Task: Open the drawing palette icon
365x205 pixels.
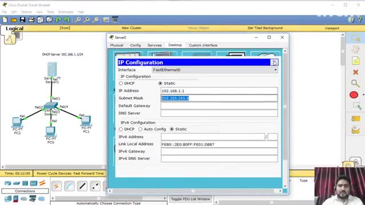Action: 106,20
